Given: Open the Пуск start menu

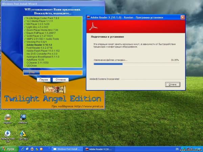Looking at the screenshot, I should click(9, 149).
